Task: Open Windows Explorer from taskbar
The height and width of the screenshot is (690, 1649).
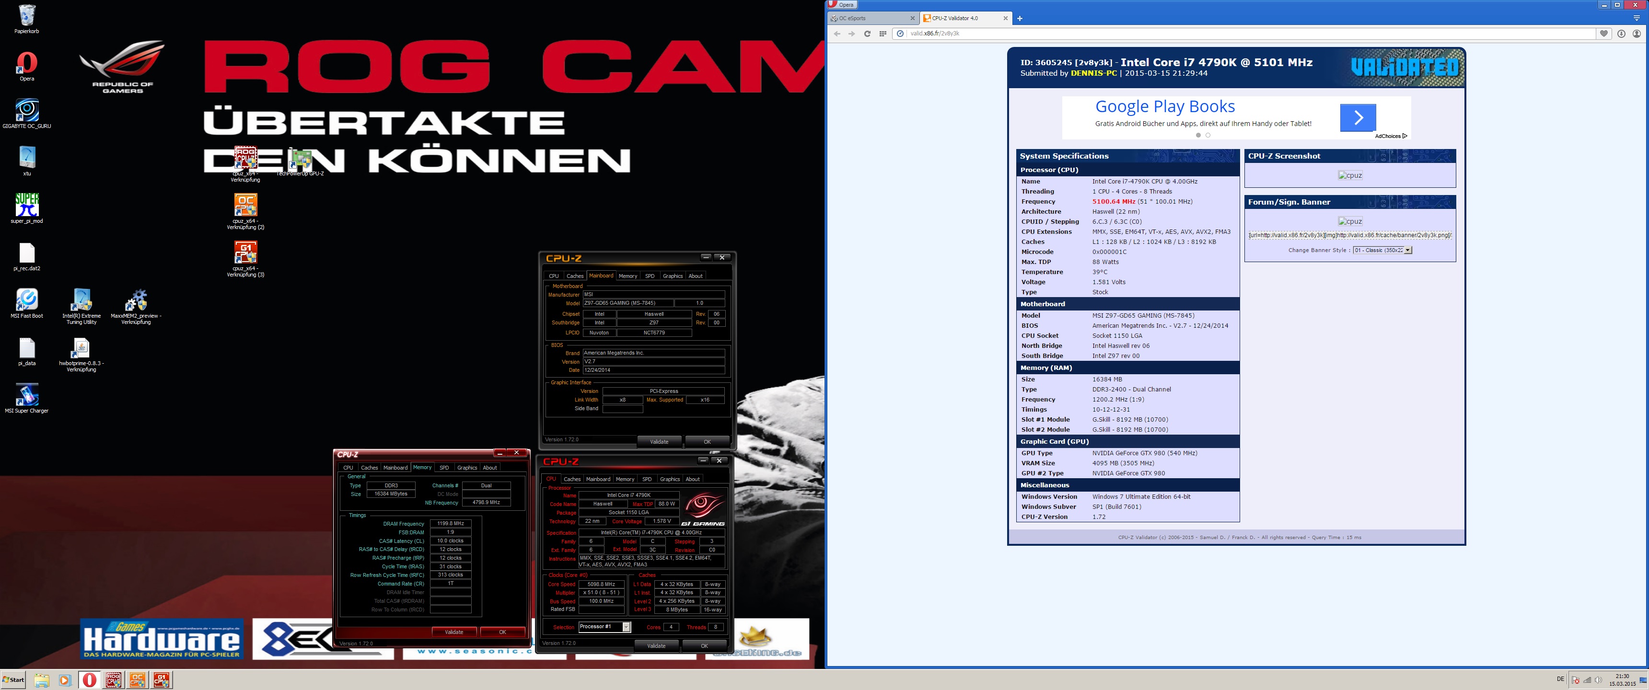Action: [42, 680]
